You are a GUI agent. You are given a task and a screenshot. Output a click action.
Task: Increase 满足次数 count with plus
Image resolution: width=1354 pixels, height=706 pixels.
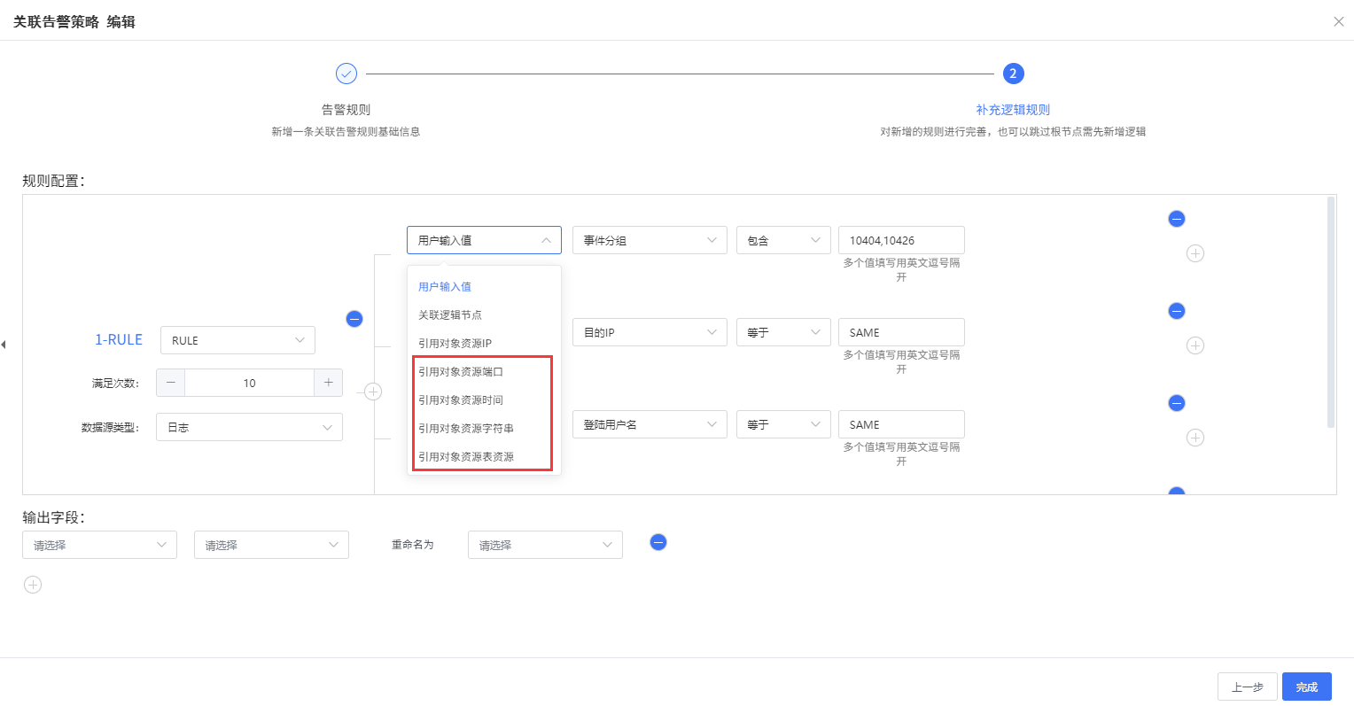point(328,383)
